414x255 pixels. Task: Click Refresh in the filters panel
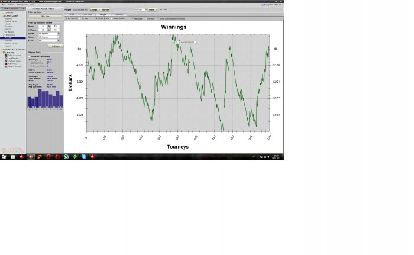click(x=56, y=46)
